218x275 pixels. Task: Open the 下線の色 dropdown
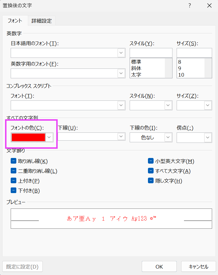click(168, 137)
